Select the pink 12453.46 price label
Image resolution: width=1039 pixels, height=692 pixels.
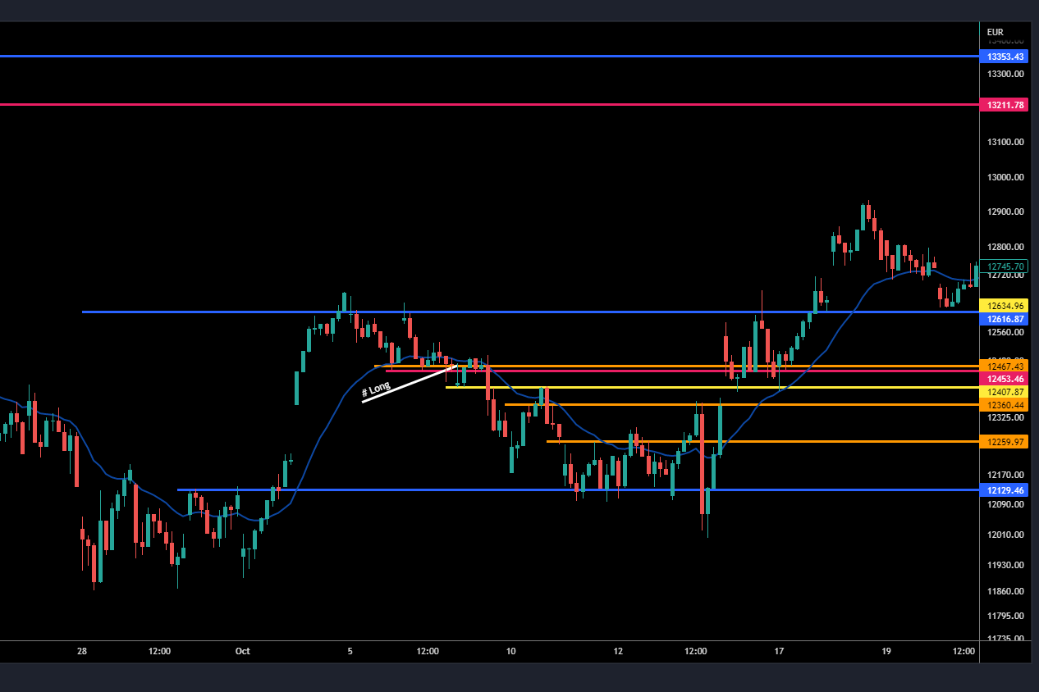point(1005,379)
